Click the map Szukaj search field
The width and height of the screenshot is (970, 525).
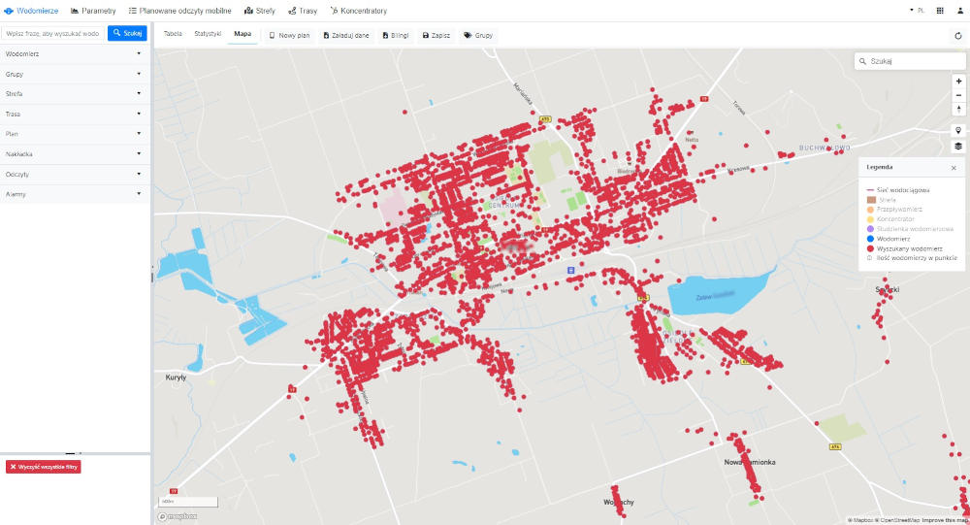point(908,61)
